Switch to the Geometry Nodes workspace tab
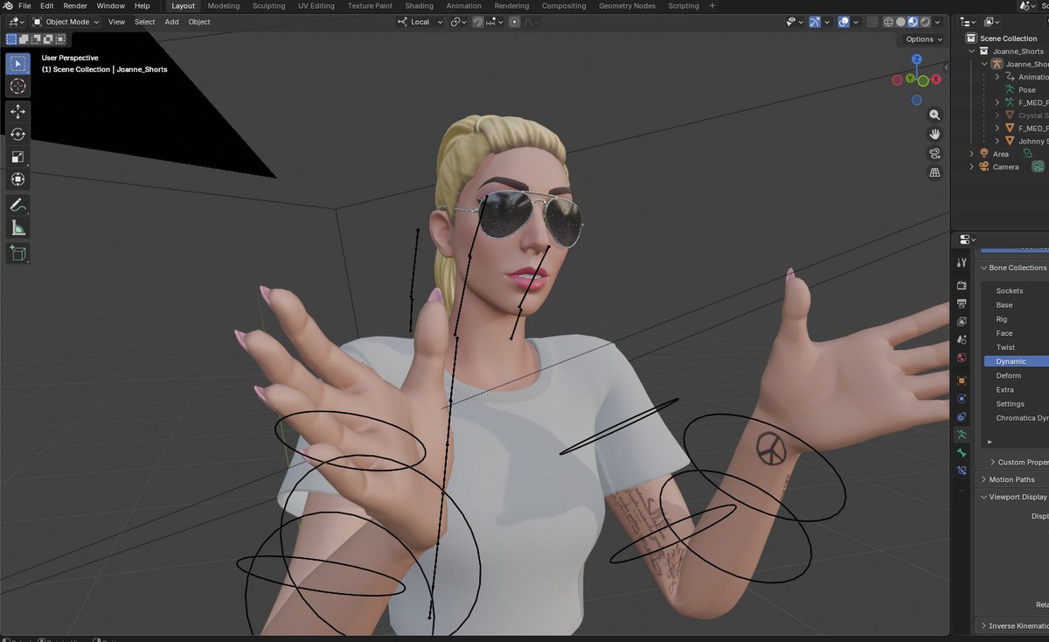The width and height of the screenshot is (1049, 642). 627,5
